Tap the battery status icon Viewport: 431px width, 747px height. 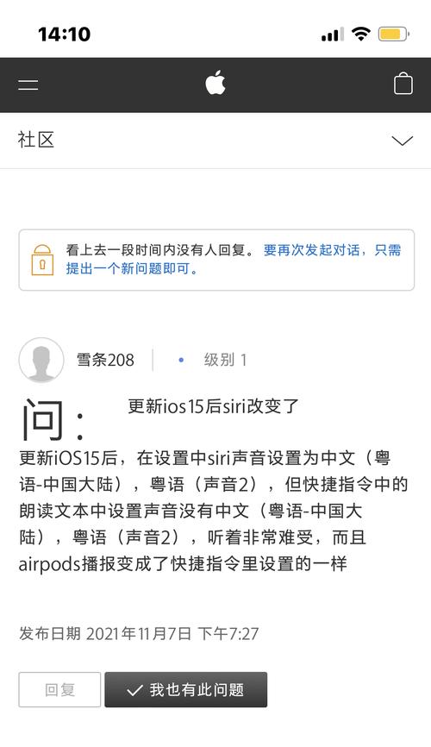[393, 35]
